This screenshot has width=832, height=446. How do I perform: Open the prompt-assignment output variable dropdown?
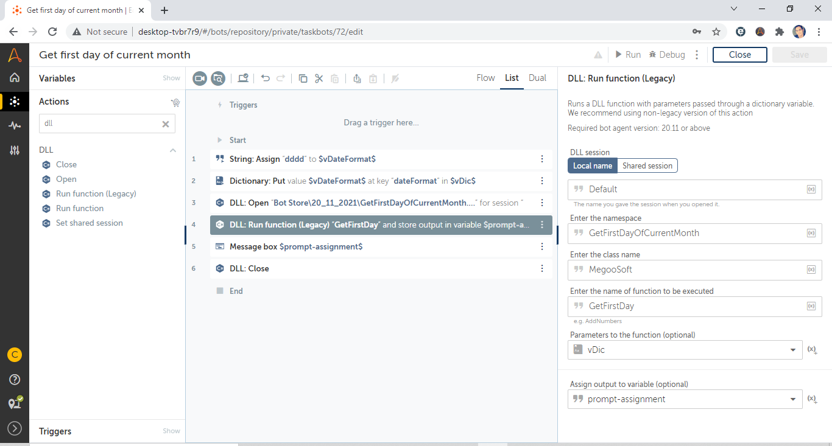point(792,399)
